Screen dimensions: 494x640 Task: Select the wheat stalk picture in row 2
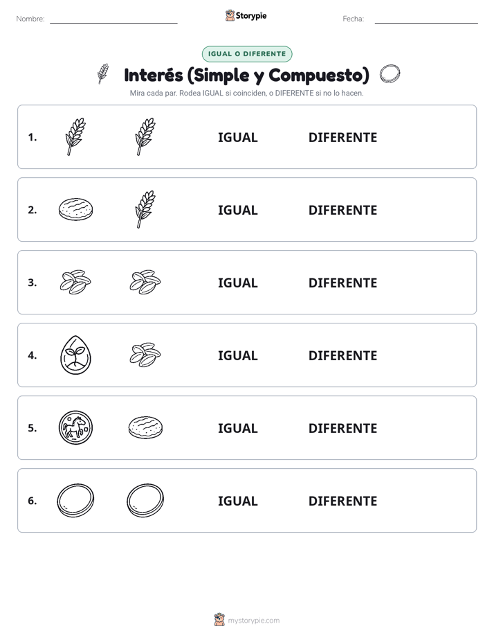pyautogui.click(x=145, y=209)
